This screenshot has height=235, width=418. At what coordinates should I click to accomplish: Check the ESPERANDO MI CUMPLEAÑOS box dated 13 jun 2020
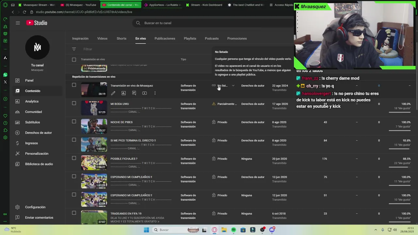[74, 176]
